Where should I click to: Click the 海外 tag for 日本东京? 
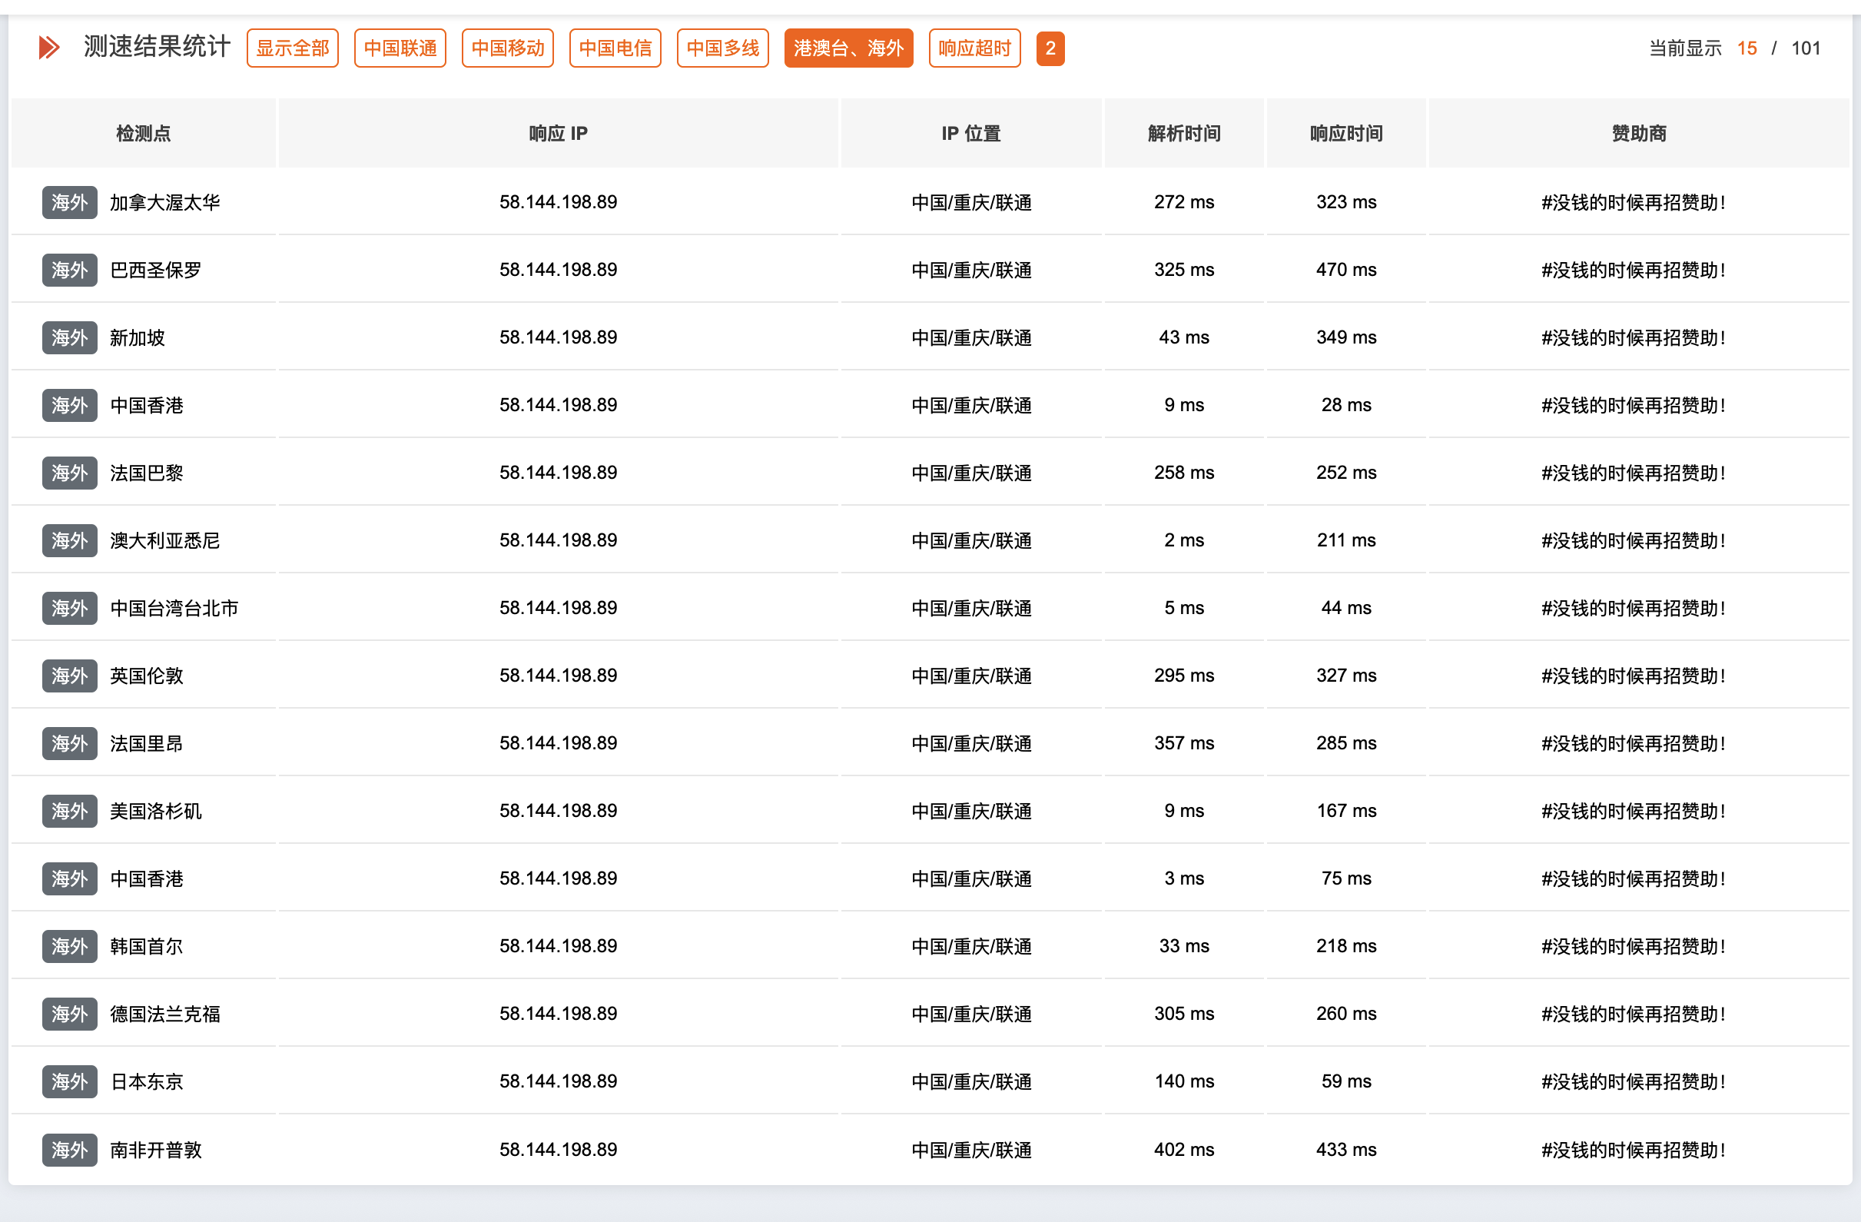(70, 1082)
